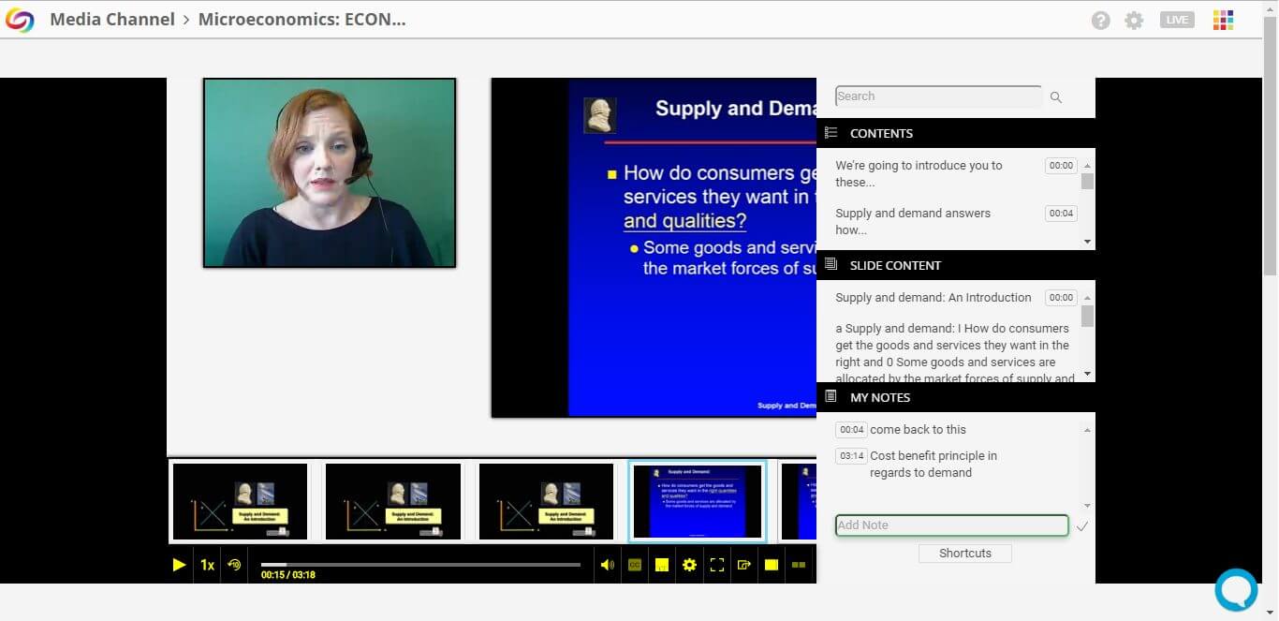Mute the player volume

pyautogui.click(x=607, y=565)
